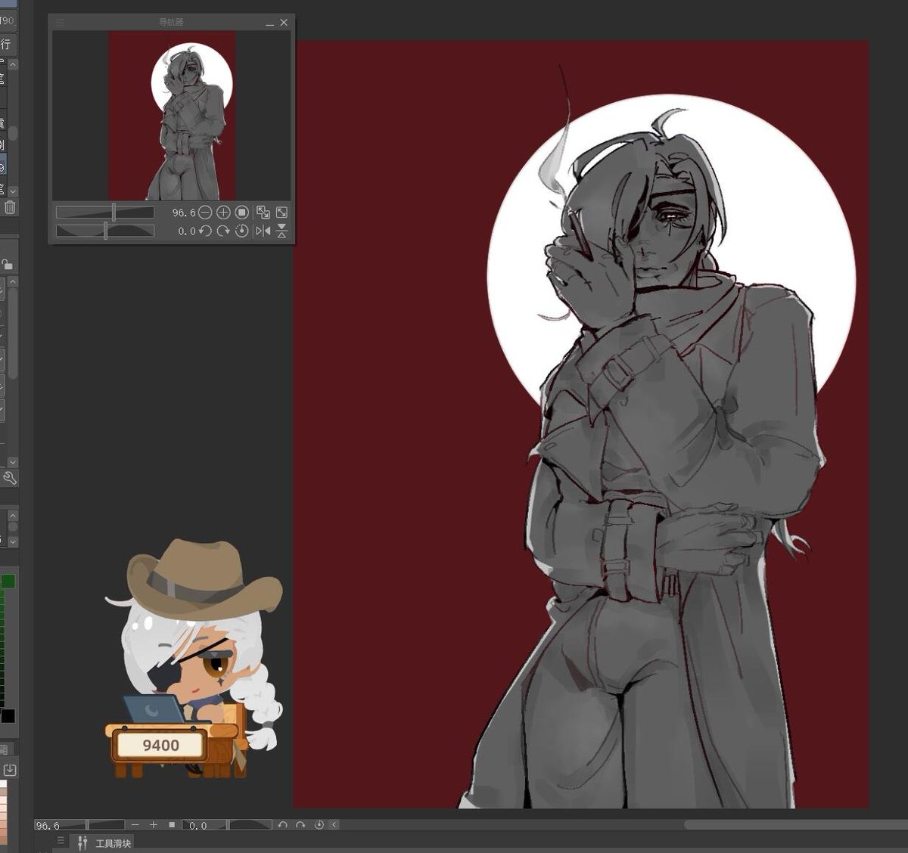This screenshot has width=908, height=853.
Task: Click the wrench settings icon
Action: 10,478
